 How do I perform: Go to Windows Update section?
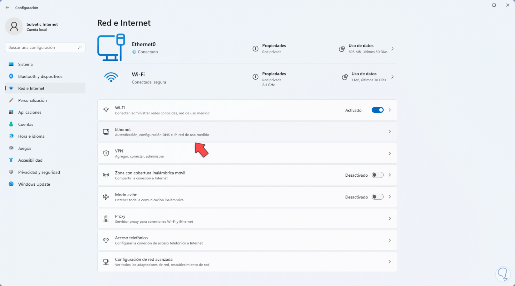(34, 184)
